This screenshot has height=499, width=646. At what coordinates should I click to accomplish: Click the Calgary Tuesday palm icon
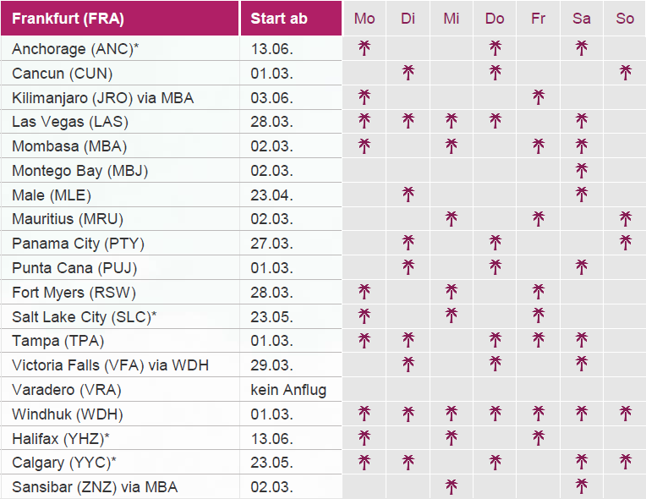[x=408, y=463]
